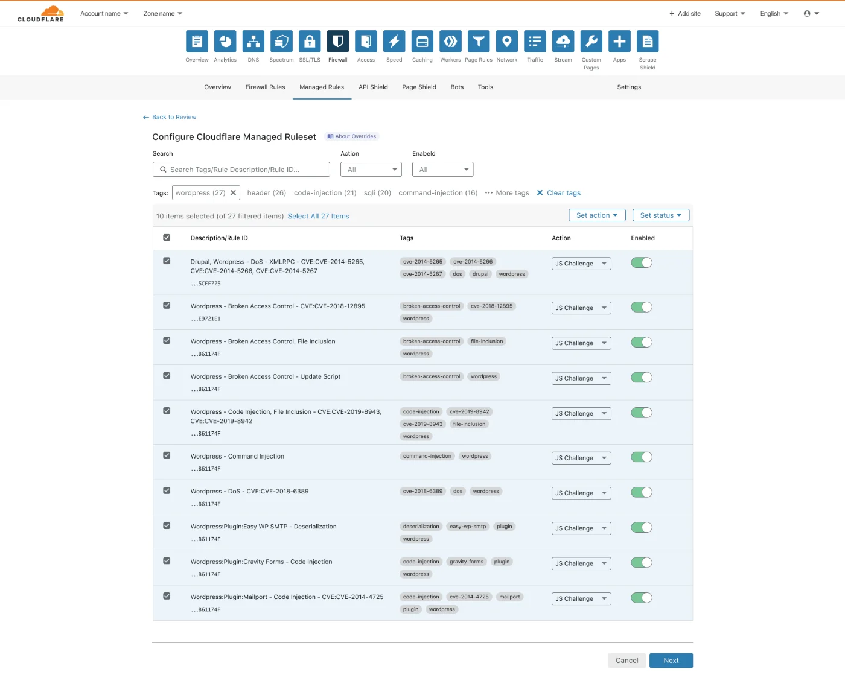Open the Traffic list icon

[535, 42]
